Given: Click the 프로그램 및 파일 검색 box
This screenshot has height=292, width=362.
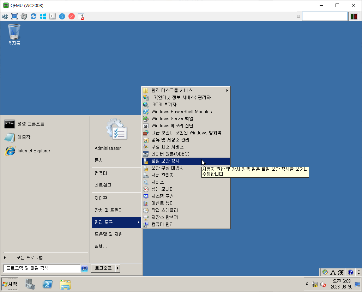Looking at the screenshot, I should pos(42,268).
